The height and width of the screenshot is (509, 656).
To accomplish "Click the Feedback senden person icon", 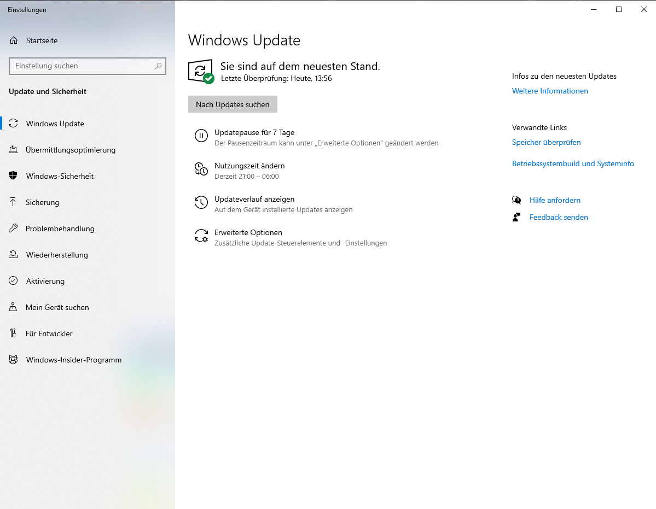I will click(516, 217).
